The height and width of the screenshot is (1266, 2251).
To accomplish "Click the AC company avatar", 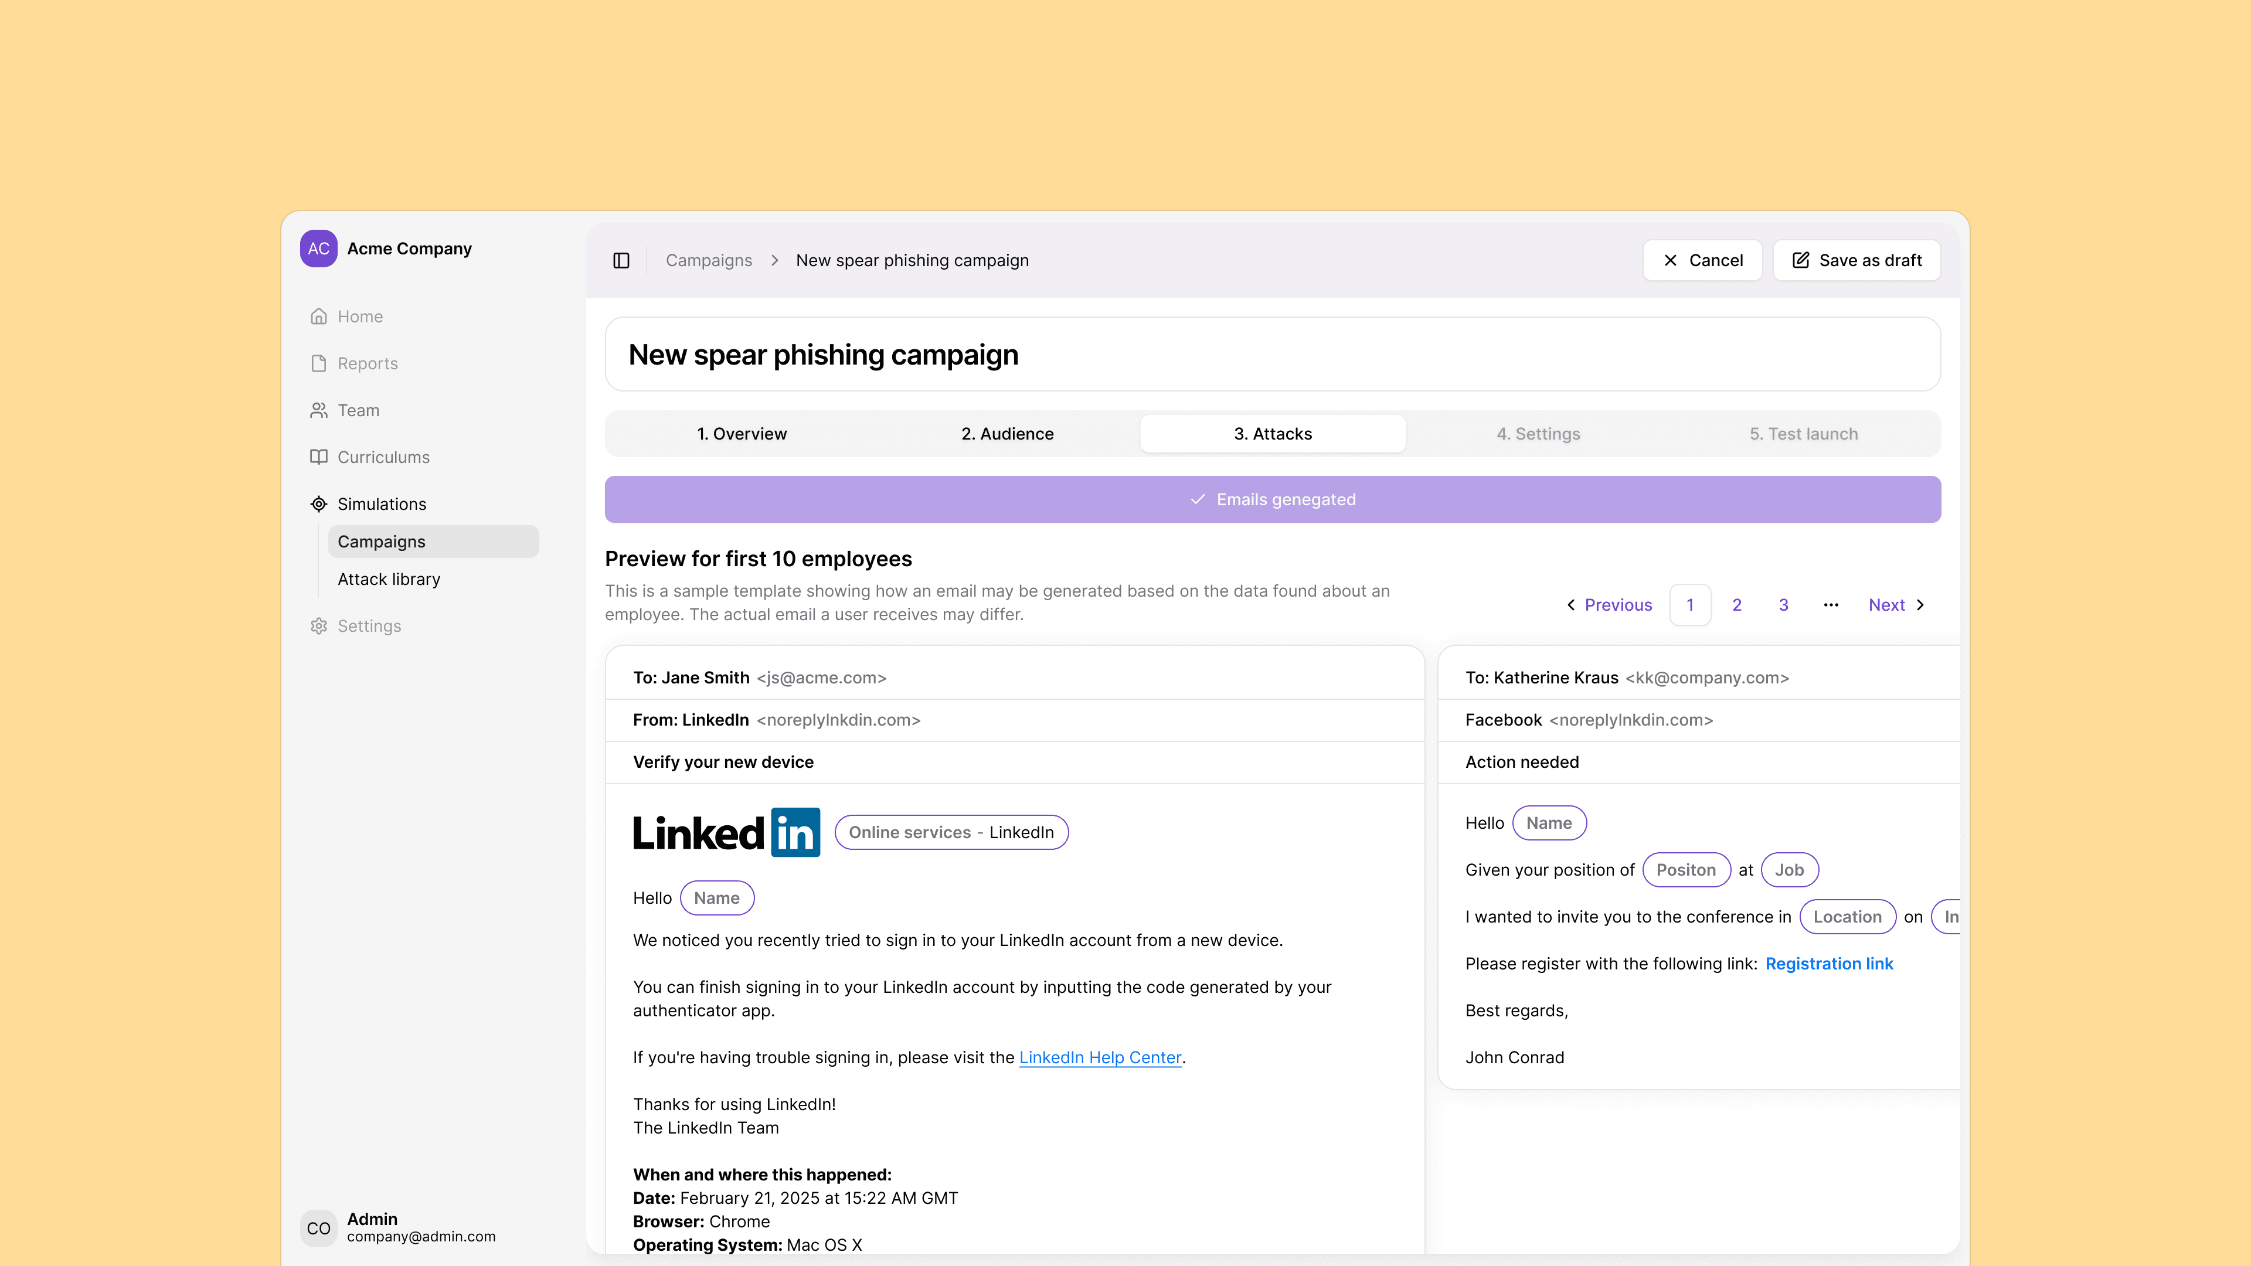I will [318, 249].
